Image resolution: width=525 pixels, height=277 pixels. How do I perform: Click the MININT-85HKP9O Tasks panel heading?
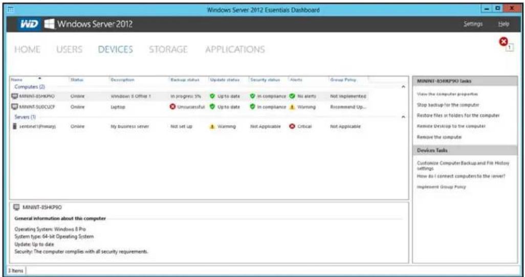point(444,81)
